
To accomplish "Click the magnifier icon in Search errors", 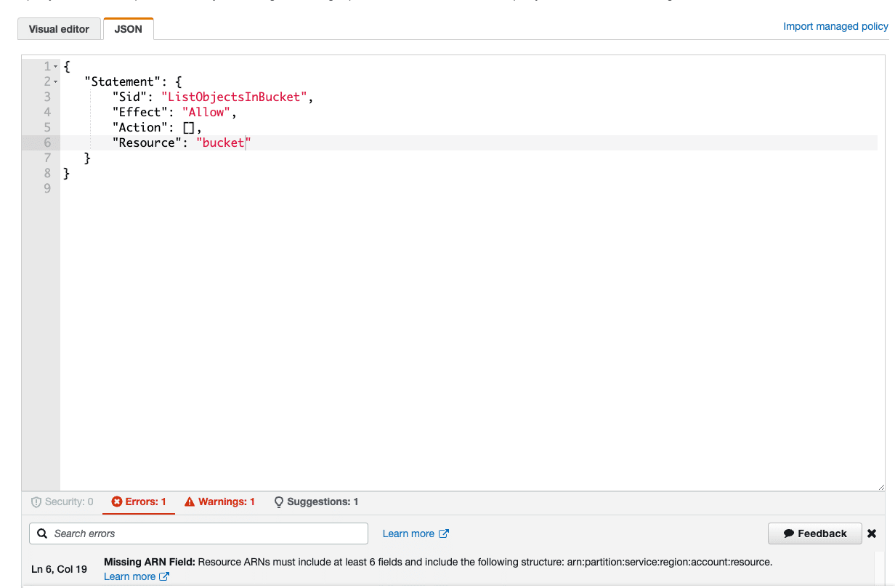I will click(x=41, y=533).
